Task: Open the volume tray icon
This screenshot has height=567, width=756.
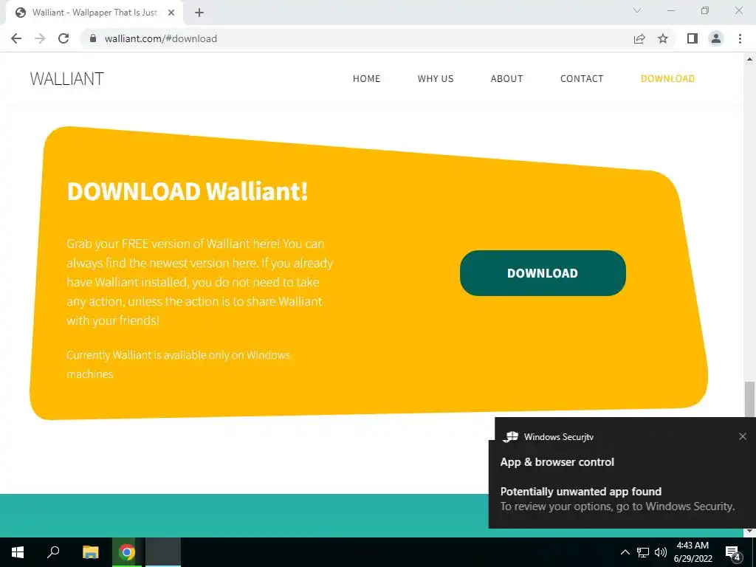Action: pyautogui.click(x=661, y=552)
